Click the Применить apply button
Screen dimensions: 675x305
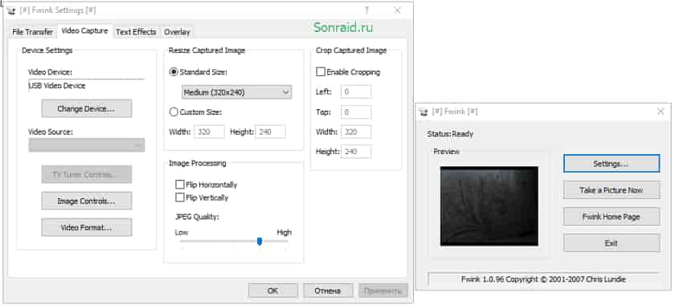(x=383, y=291)
